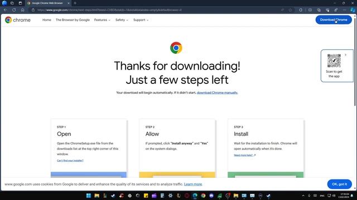Click the large Chrome logo above the heading
The image size is (357, 200).
point(176,48)
